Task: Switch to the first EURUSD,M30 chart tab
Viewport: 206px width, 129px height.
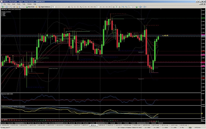Action: point(5,125)
